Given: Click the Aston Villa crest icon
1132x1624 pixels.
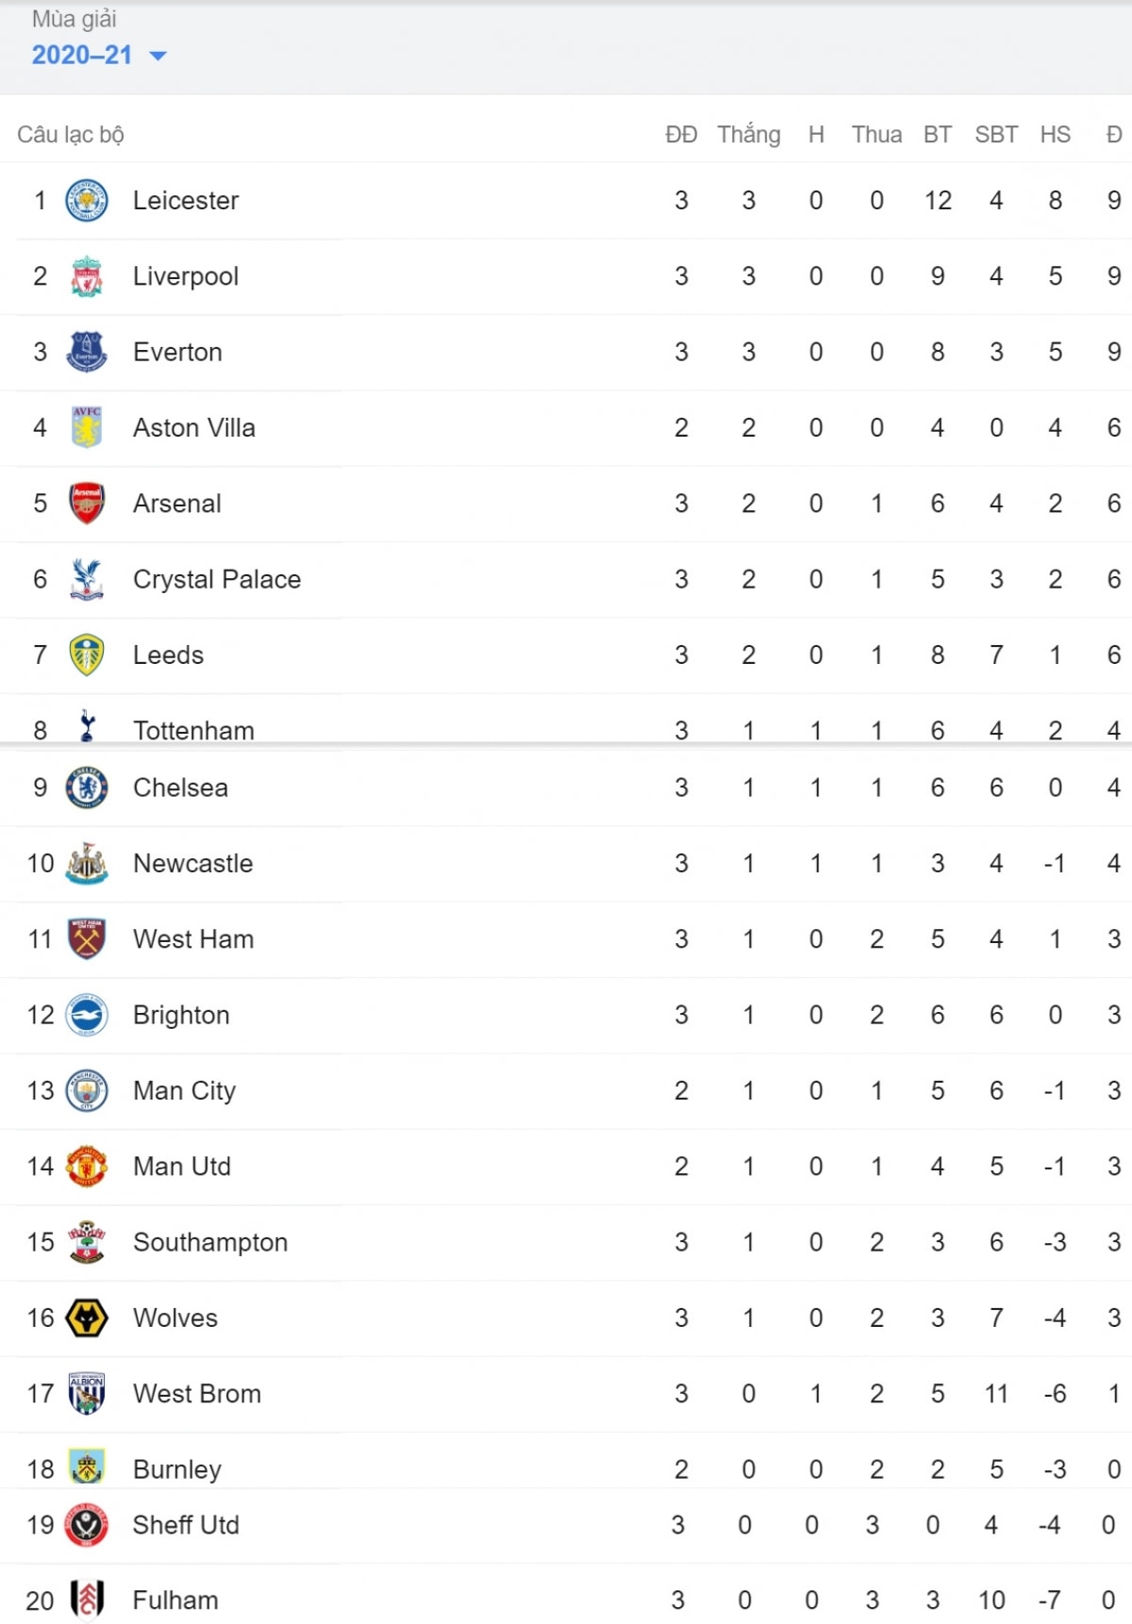Looking at the screenshot, I should click(87, 427).
